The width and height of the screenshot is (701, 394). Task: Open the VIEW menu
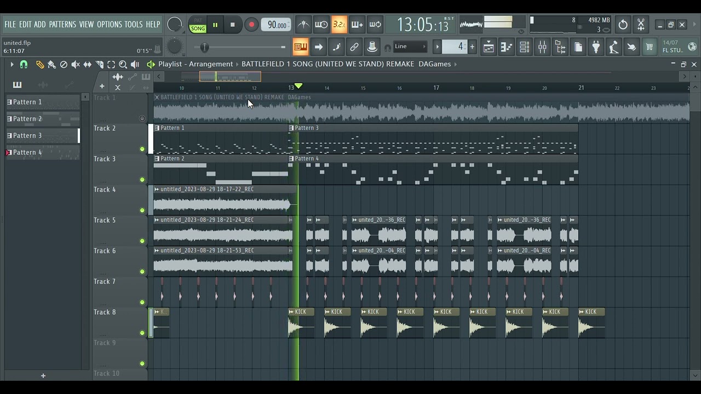point(87,25)
